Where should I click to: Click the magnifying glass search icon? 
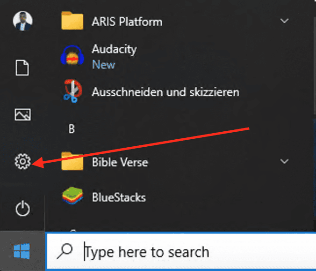64,252
